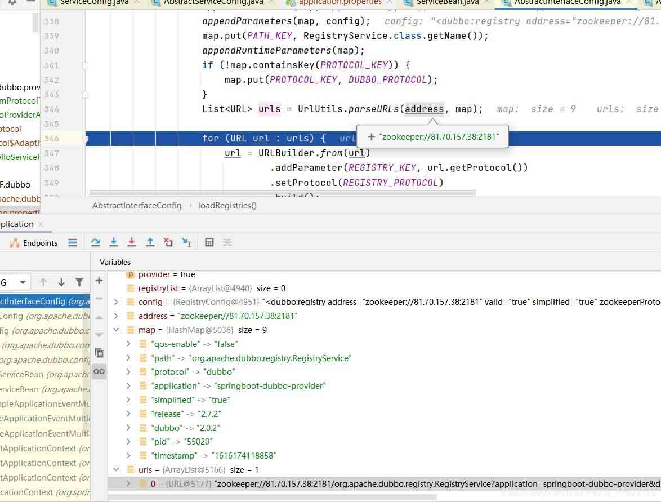Click the move watch down arrow

pos(99,335)
